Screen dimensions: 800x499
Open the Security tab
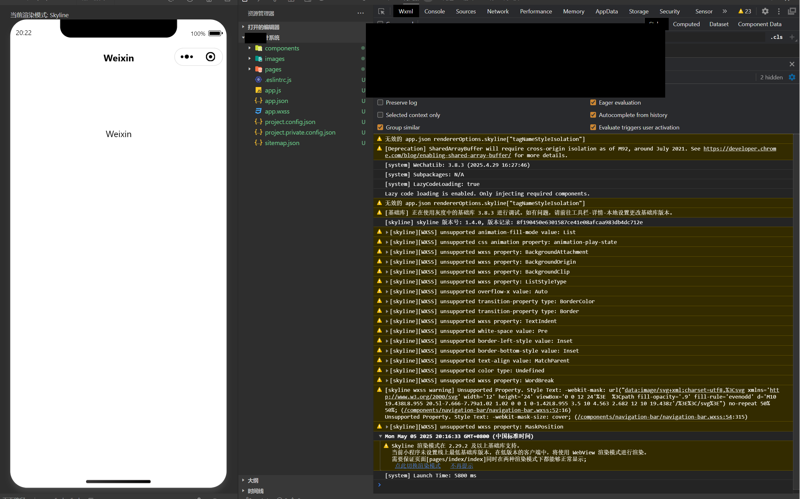click(x=669, y=11)
